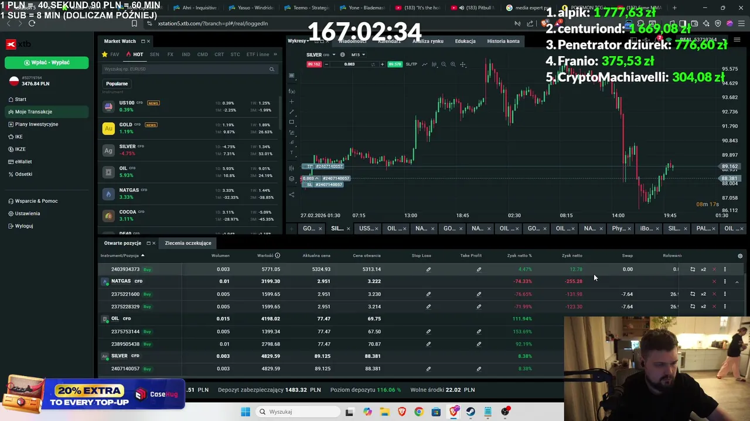The height and width of the screenshot is (421, 750).
Task: Open Plany Inwestycyjne in sidebar
Action: tap(36, 124)
